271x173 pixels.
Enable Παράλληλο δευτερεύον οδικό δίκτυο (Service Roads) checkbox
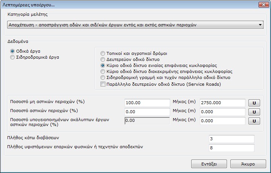103,84
